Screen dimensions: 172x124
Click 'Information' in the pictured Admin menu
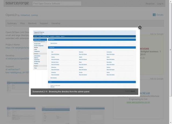[37, 56]
